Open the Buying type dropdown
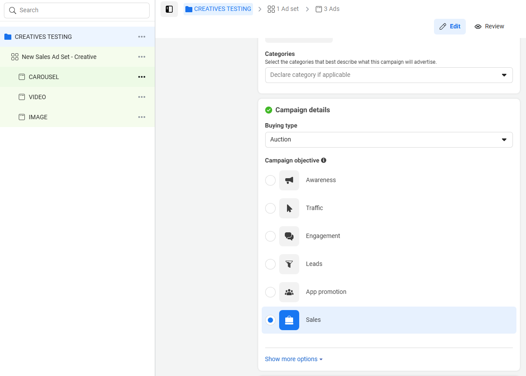This screenshot has width=526, height=376. tap(389, 140)
